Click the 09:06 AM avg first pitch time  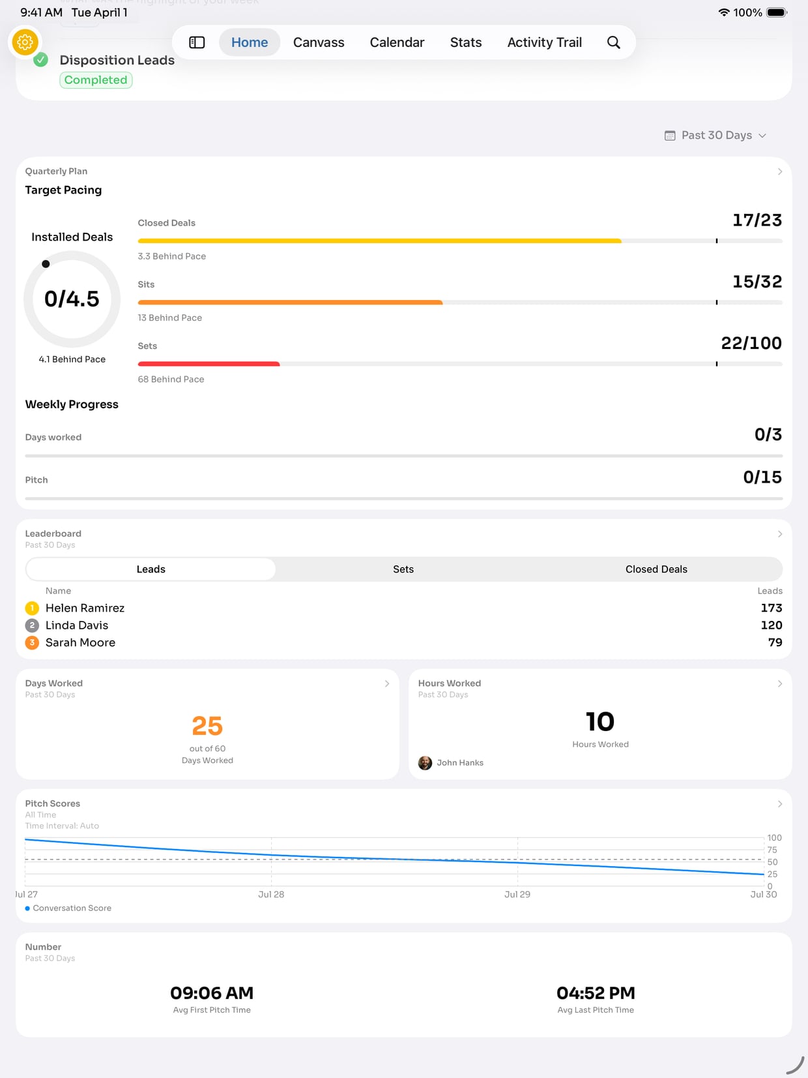click(212, 993)
